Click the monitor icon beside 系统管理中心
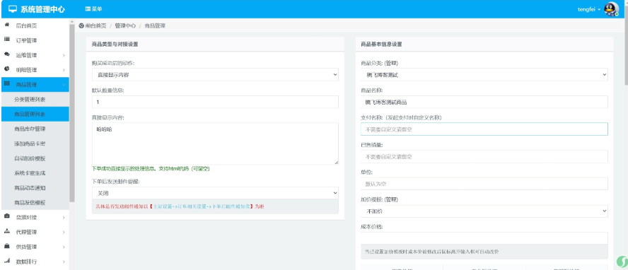 tap(13, 9)
